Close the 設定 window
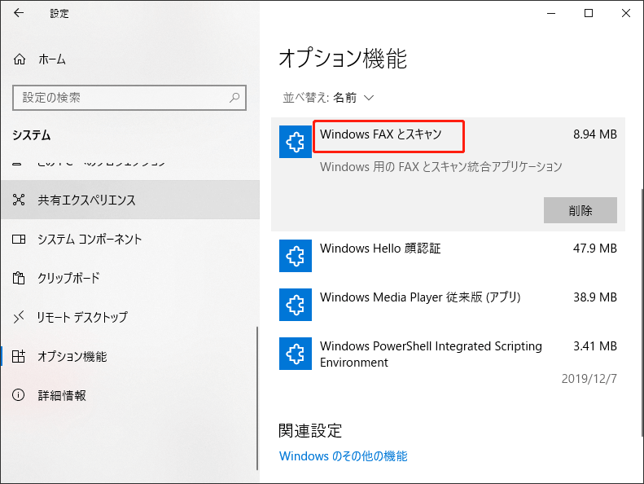The image size is (644, 484). (x=626, y=13)
